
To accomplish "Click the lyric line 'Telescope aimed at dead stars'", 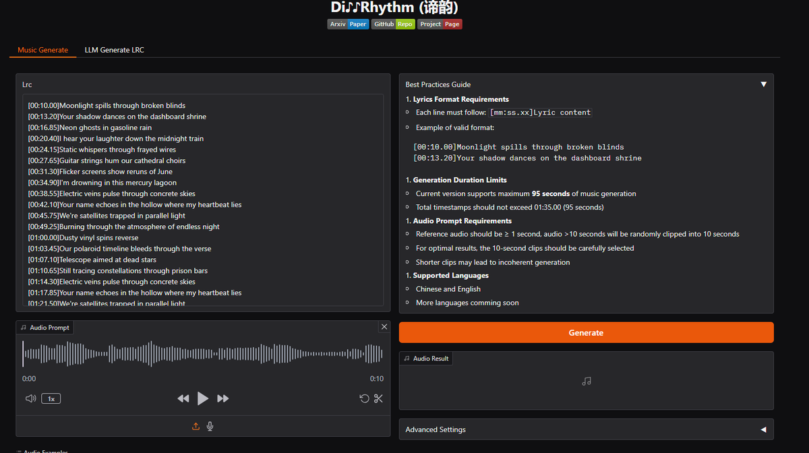I will click(92, 260).
